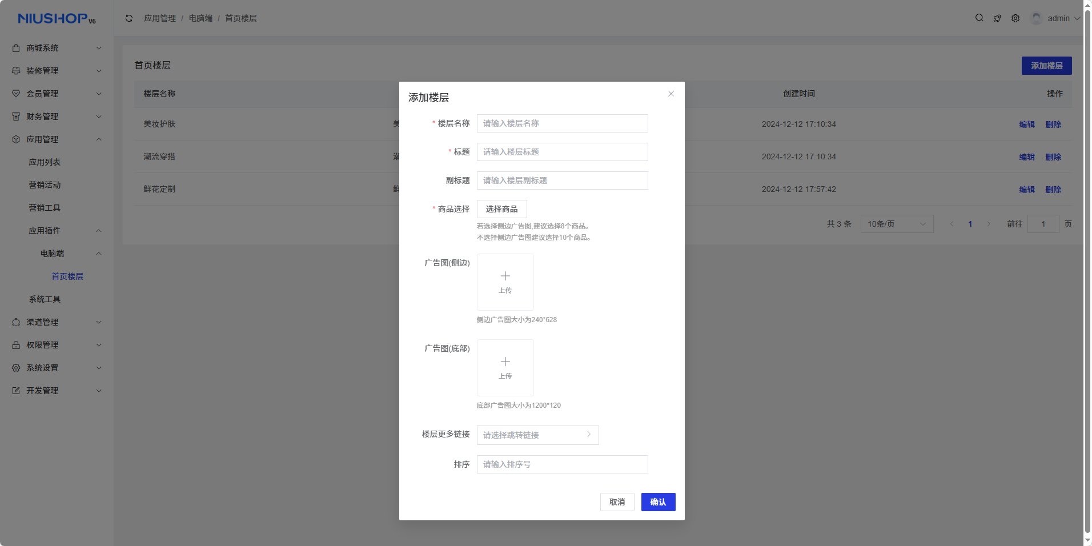Click the plus icon for 广告图(底部) upload

coord(505,362)
